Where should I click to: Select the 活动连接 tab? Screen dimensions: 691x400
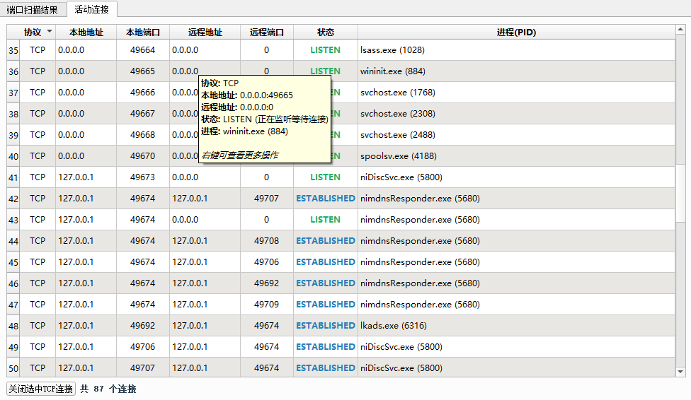click(91, 9)
